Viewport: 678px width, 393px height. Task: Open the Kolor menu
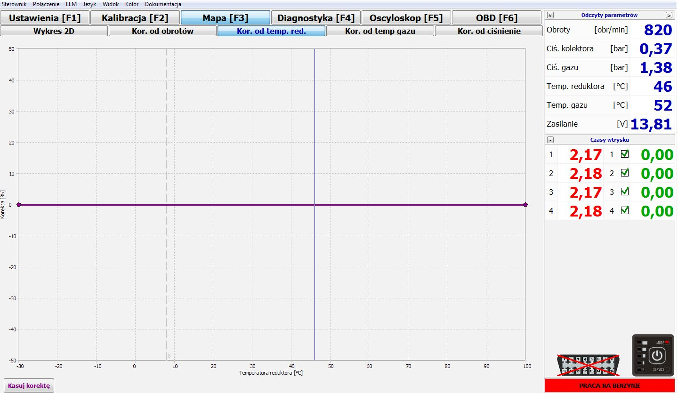point(132,4)
